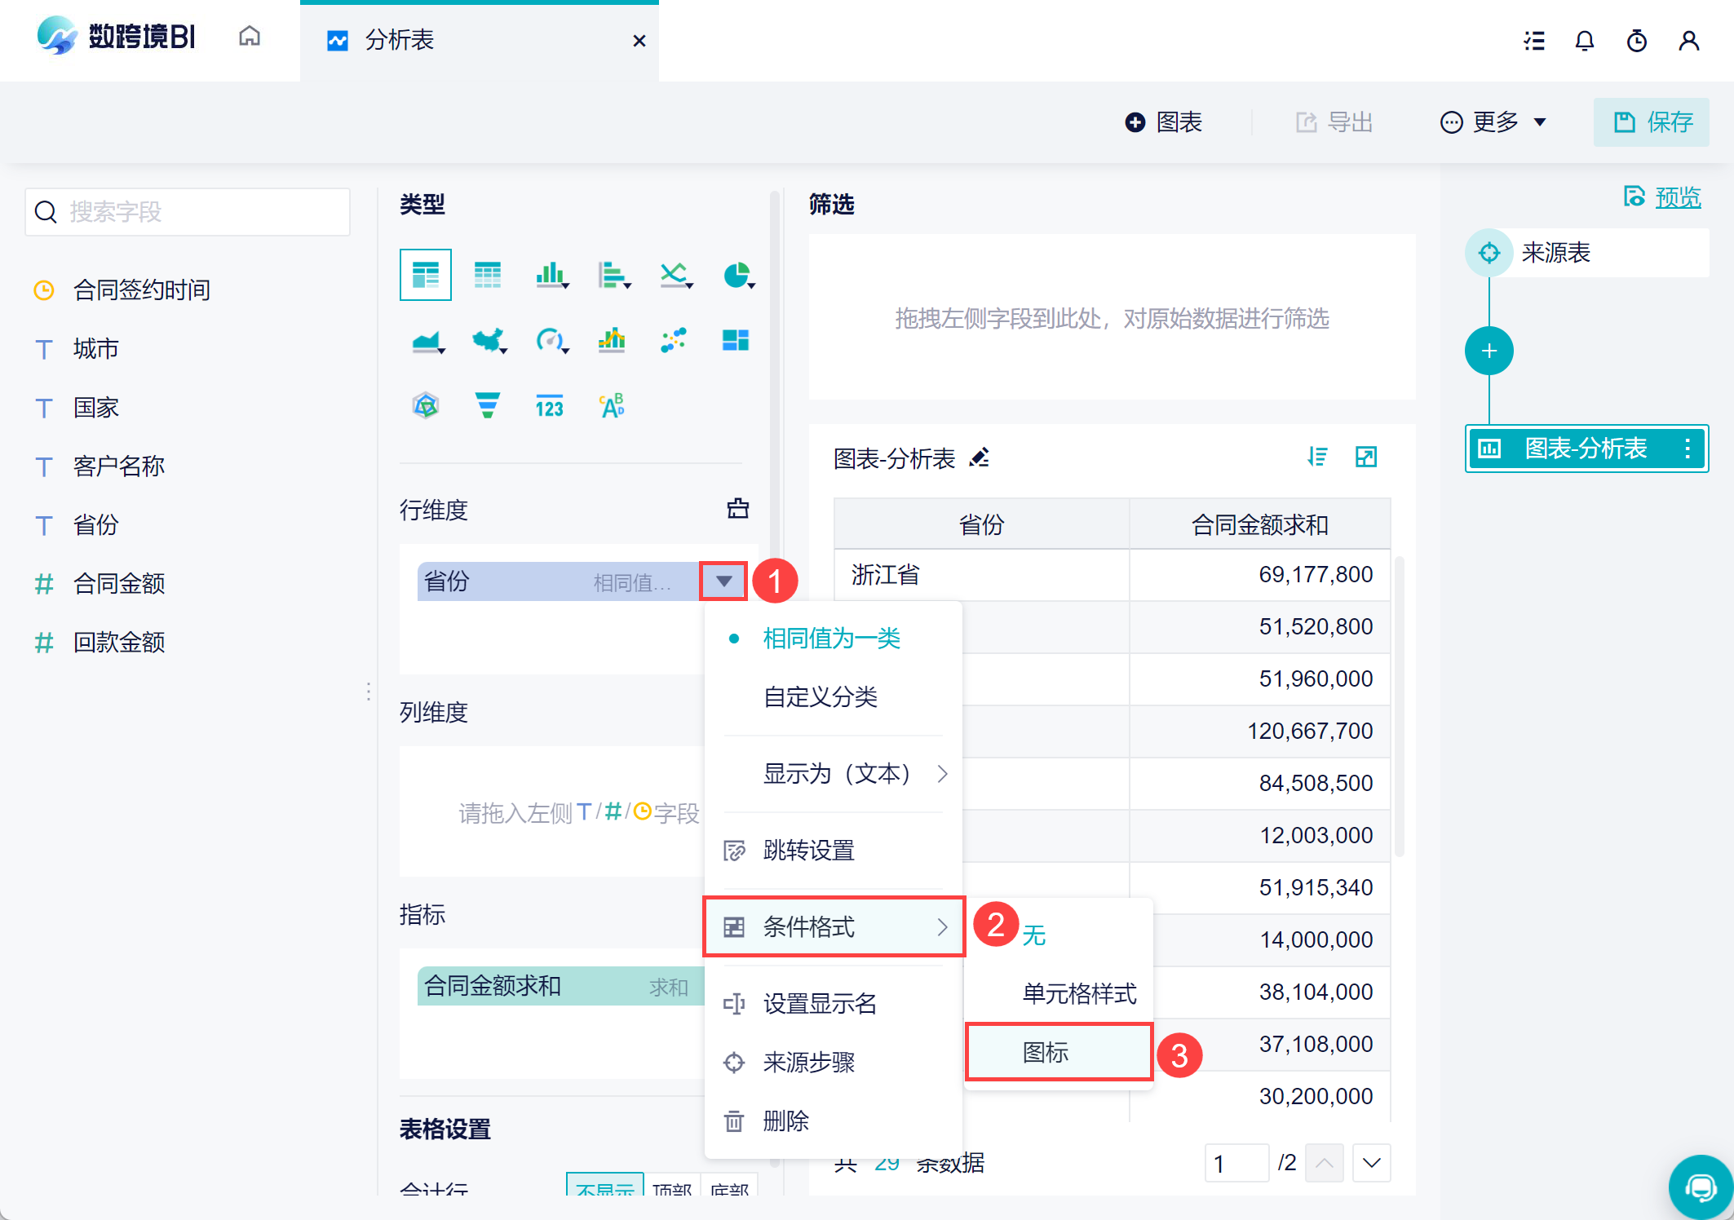The image size is (1734, 1220).
Task: Open the 省份 field dropdown arrow
Action: (x=723, y=581)
